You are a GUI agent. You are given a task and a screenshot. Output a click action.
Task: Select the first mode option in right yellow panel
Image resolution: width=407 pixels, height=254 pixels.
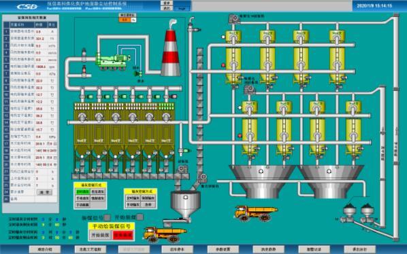click(133, 198)
